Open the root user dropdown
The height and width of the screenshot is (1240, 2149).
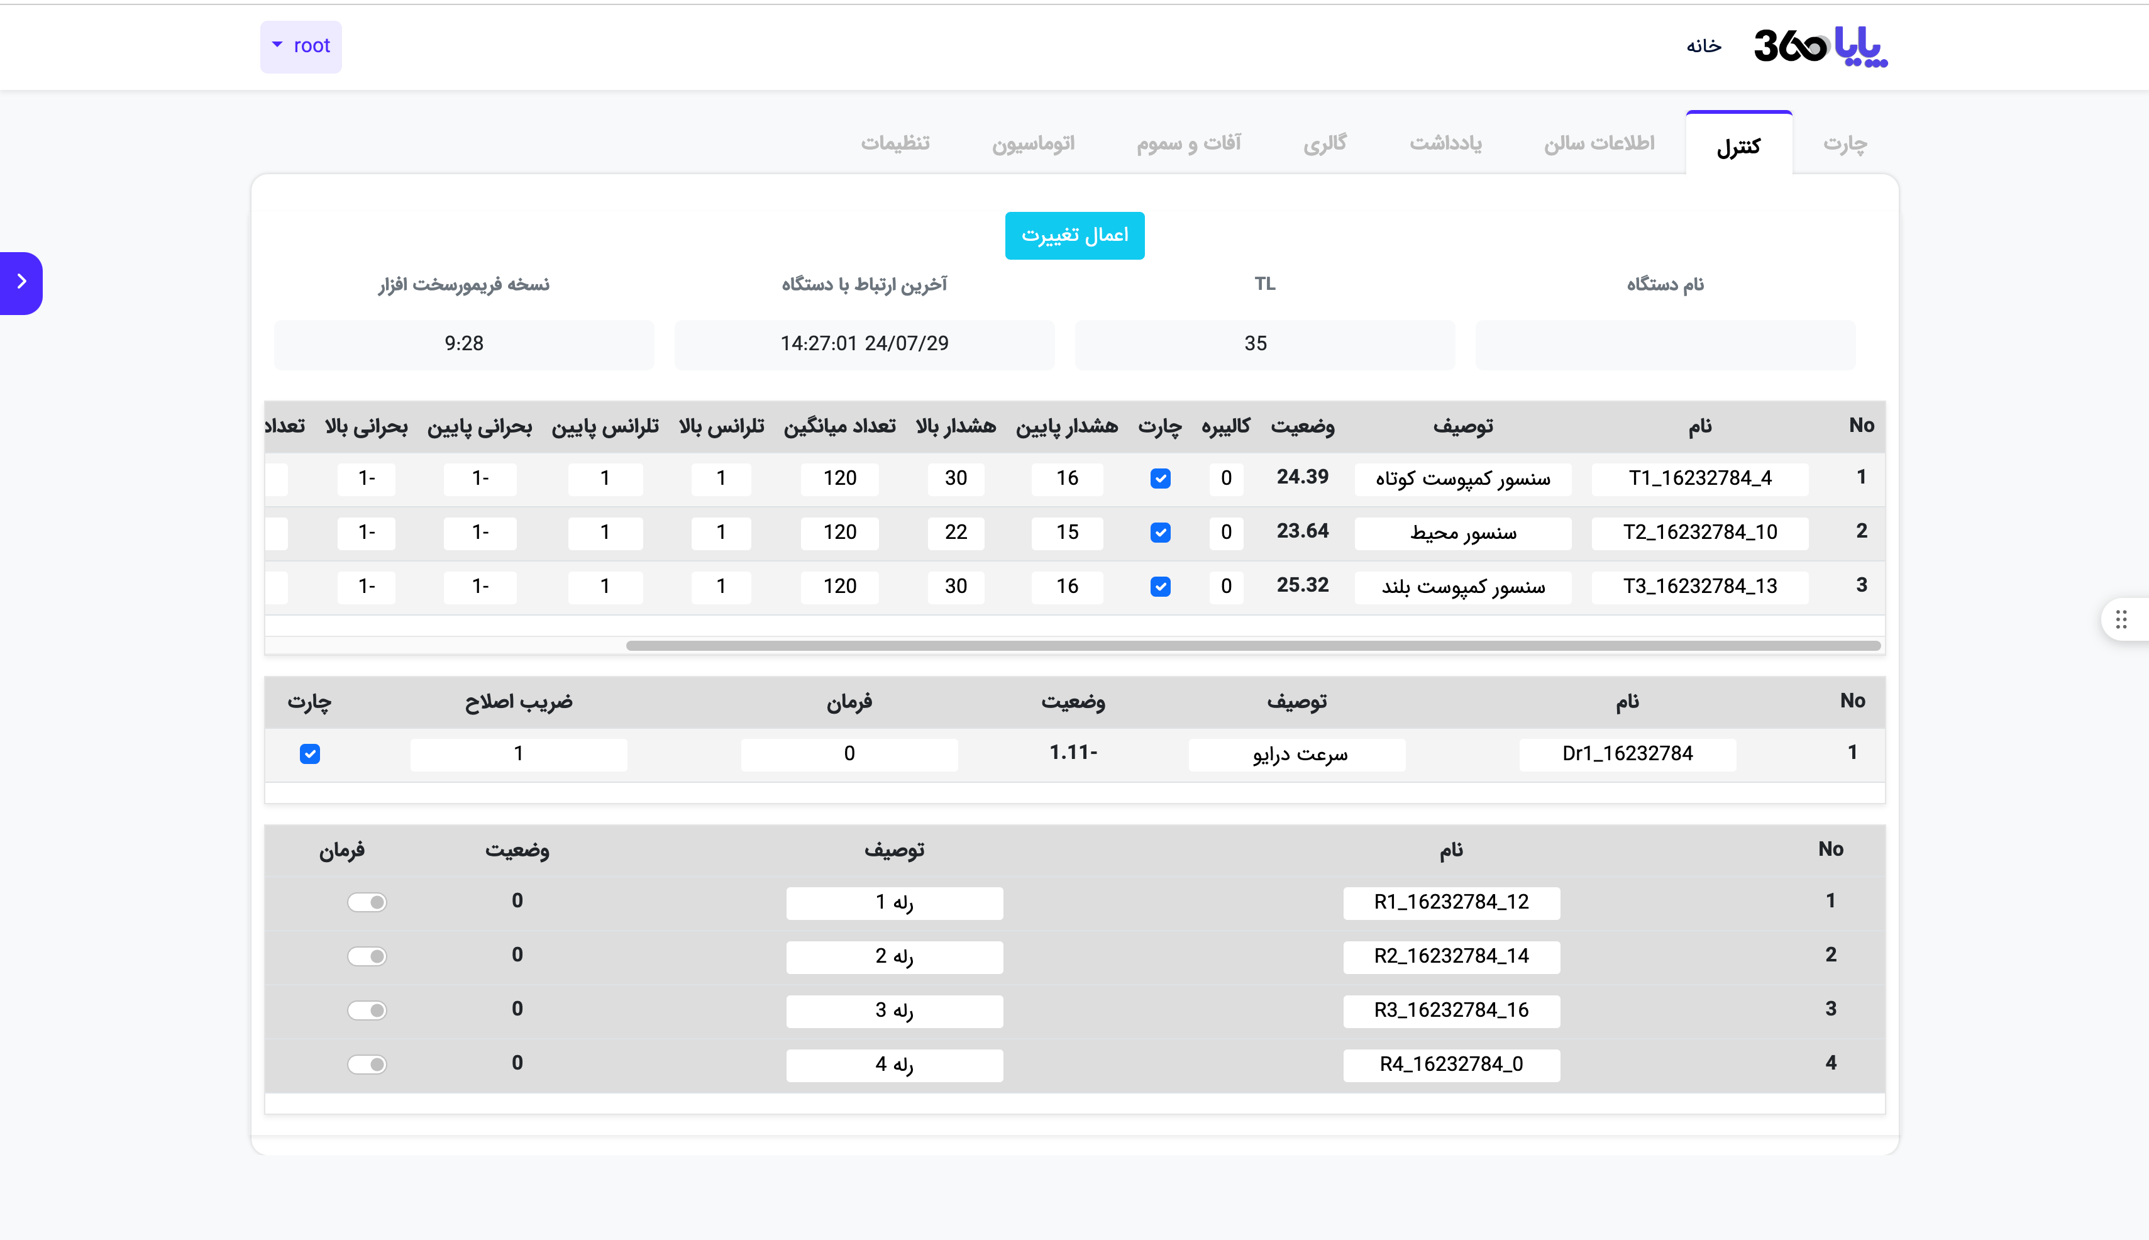click(301, 46)
